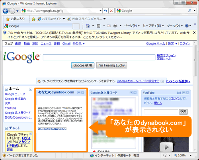Image resolution: width=199 pixels, height=160 pixels.
Task: Click the browser forward arrow button
Action: click(x=12, y=11)
